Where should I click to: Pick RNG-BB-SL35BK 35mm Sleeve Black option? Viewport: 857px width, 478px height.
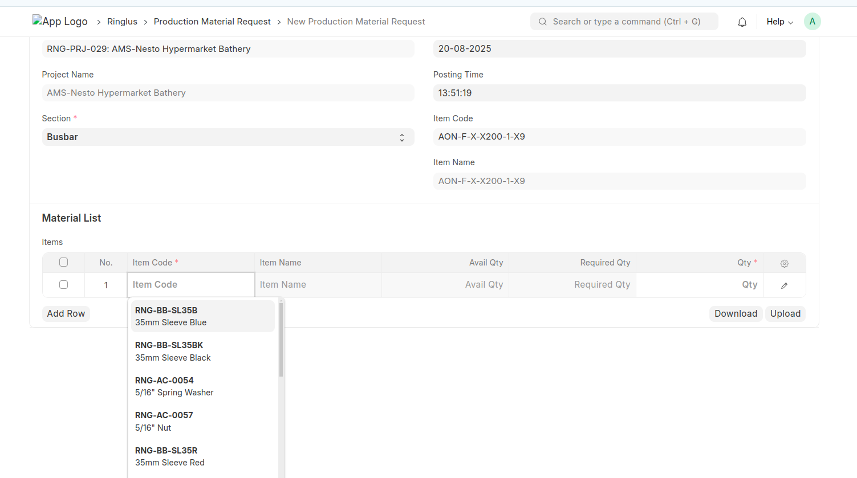click(x=202, y=352)
